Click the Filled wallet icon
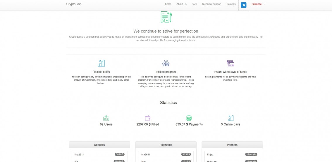 (148, 118)
